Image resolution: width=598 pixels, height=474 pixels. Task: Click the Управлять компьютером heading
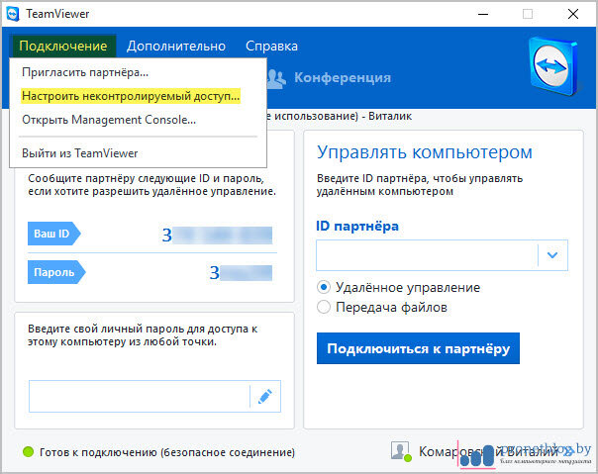coord(425,152)
